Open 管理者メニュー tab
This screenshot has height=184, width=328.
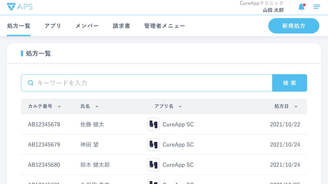click(164, 26)
